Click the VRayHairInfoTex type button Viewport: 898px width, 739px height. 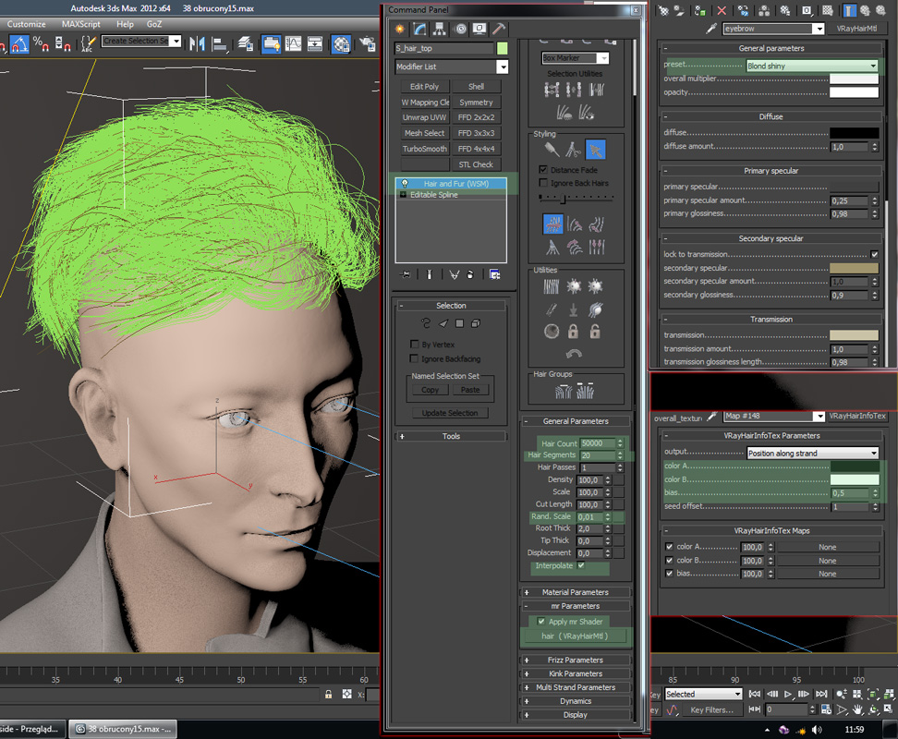(857, 417)
